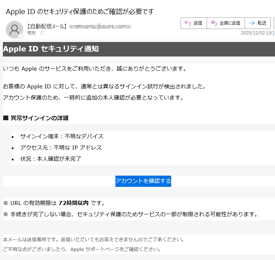Click the sender's profile avatar icon
This screenshot has height=260, width=275.
(14, 29)
